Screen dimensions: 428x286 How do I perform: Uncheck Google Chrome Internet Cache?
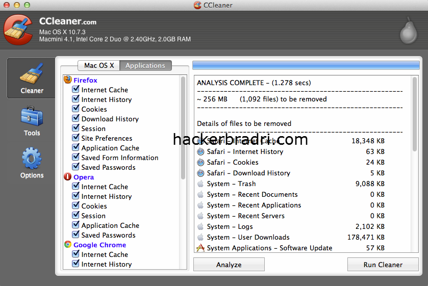pos(75,254)
